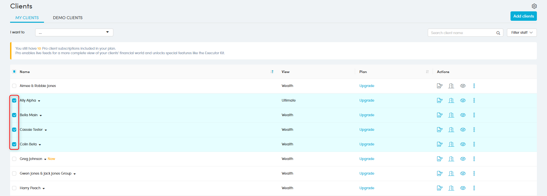Uncheck the Ally Alpha checkbox
This screenshot has width=547, height=196.
(x=14, y=101)
